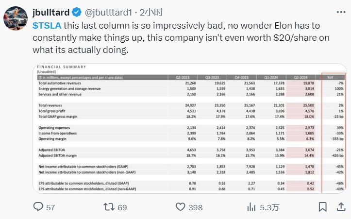Open the $TSLA cashtag link
Screen dimensions: 351x219
(x=46, y=25)
